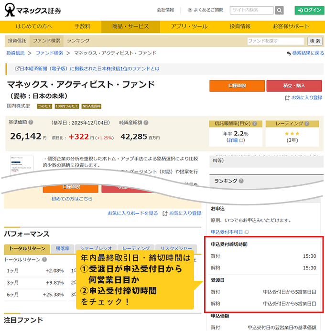Viewport: 325px width, 331px height.
Task: Click 投資信託 breadcrumb link
Action: pos(15,53)
